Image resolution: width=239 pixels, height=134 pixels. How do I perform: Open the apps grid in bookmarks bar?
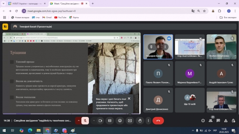point(4,17)
